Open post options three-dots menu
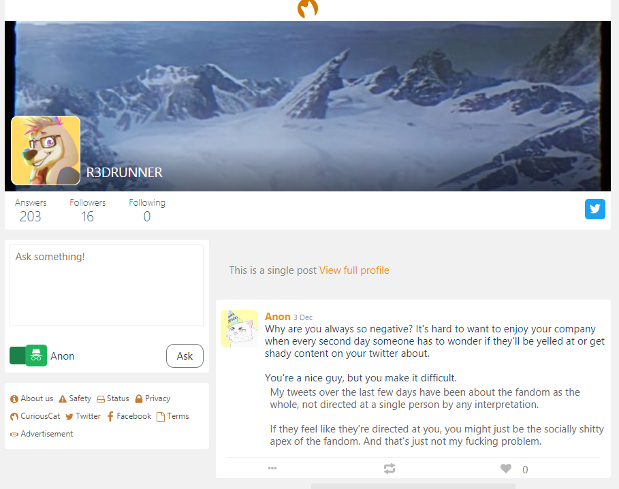619x489 pixels. [272, 468]
